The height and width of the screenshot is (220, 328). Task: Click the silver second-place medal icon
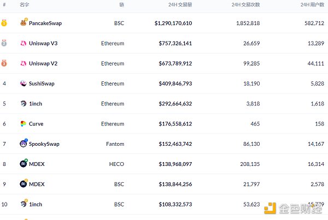click(x=4, y=43)
